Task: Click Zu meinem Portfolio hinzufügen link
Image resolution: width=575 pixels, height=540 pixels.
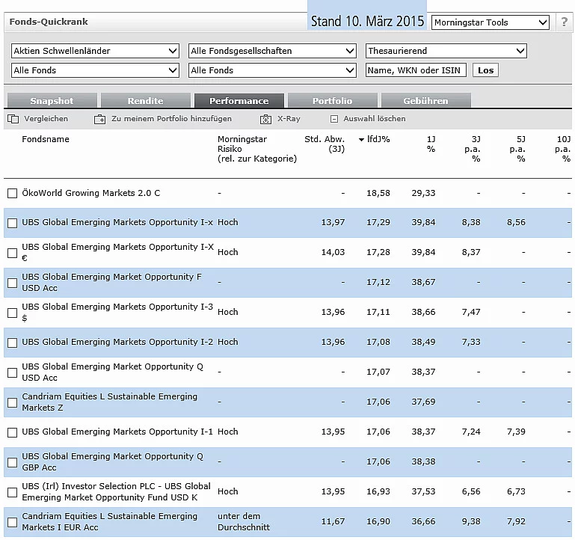Action: coord(172,118)
